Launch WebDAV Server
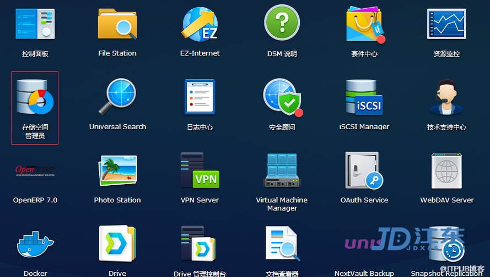Viewport: 490px width, 277px height. click(x=446, y=170)
